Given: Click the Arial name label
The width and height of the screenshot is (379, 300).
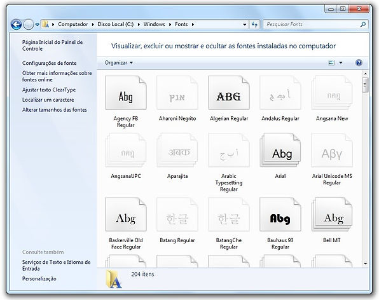Looking at the screenshot, I should pos(280,176).
